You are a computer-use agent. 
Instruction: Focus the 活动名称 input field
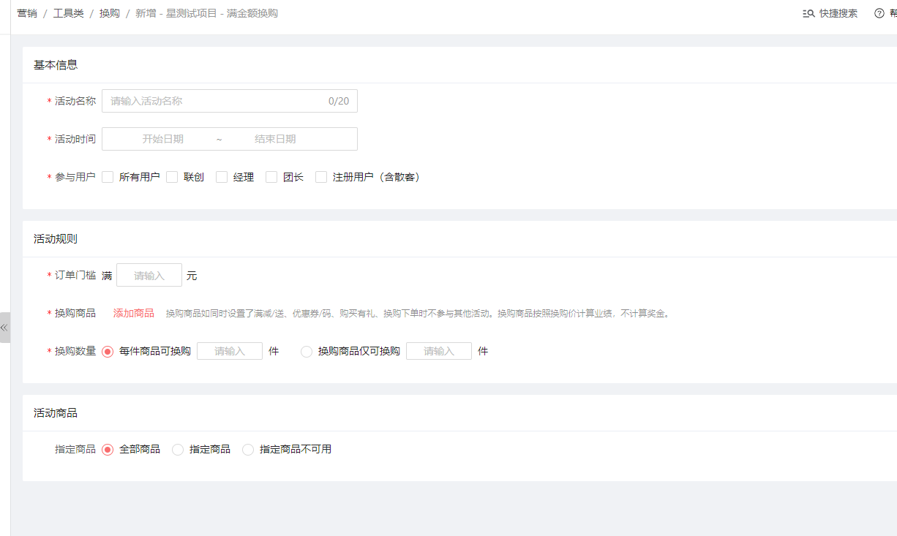pyautogui.click(x=216, y=101)
